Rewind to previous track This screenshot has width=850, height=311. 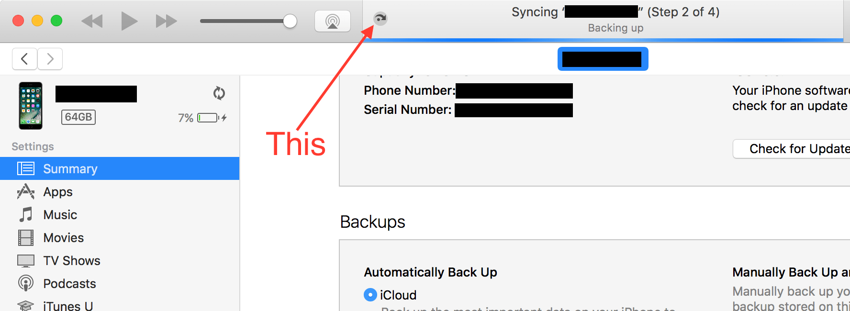92,21
